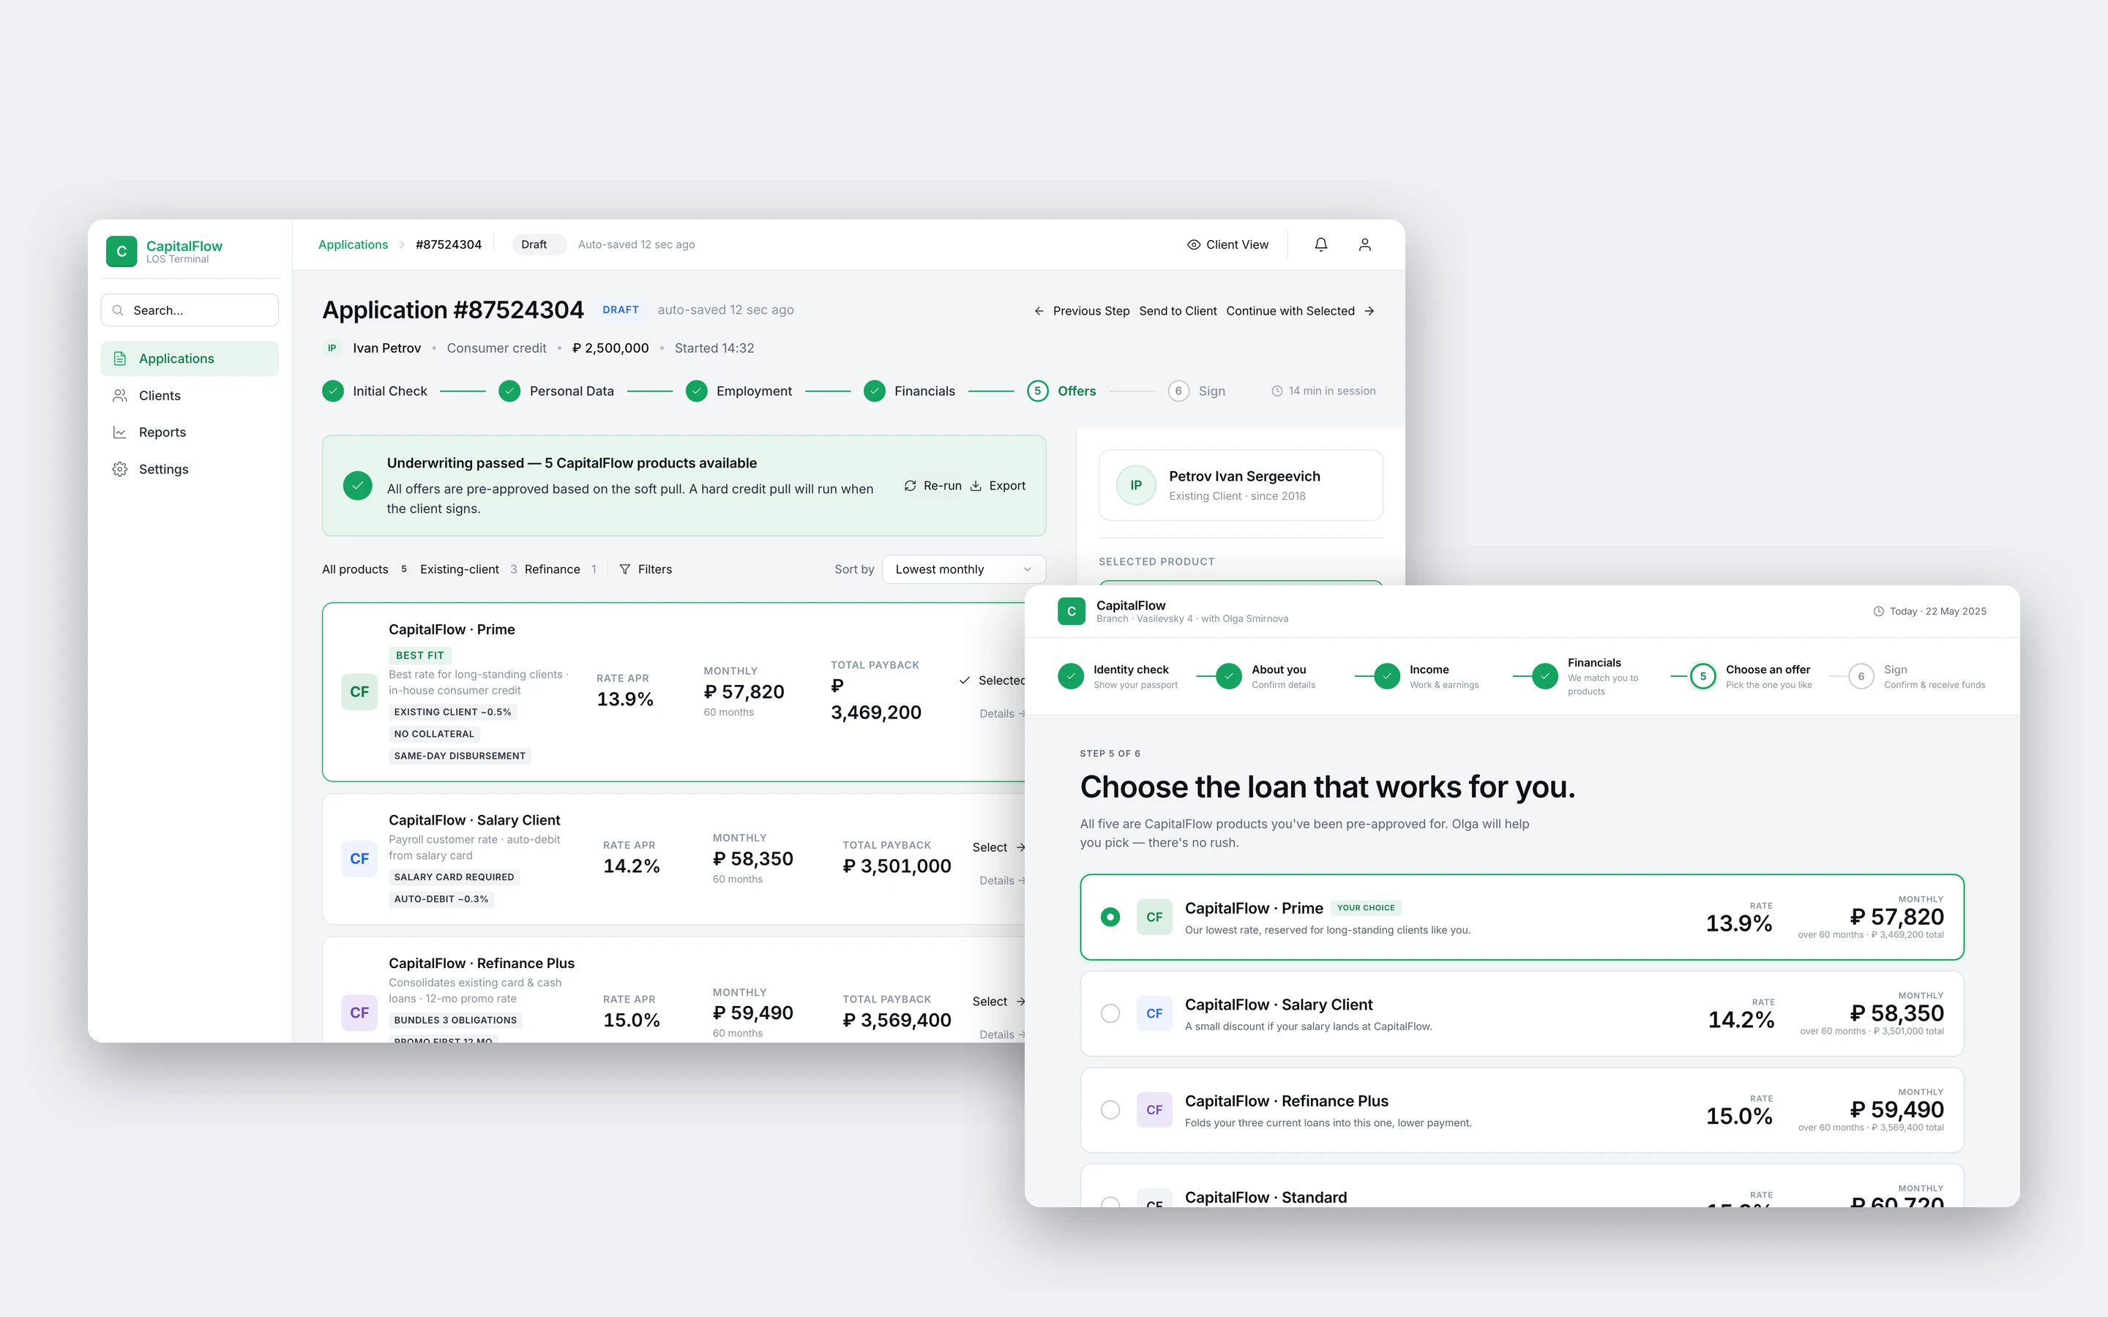Click the Re-run underwriting button

[933, 486]
